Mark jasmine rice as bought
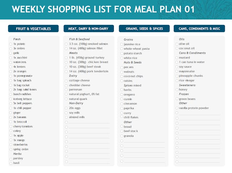This screenshot has width=232, height=173. [121, 44]
